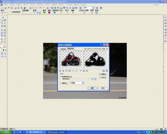This screenshot has width=167, height=134.
Task: Select the Eraser tool in toolbox
Action: pos(2,36)
